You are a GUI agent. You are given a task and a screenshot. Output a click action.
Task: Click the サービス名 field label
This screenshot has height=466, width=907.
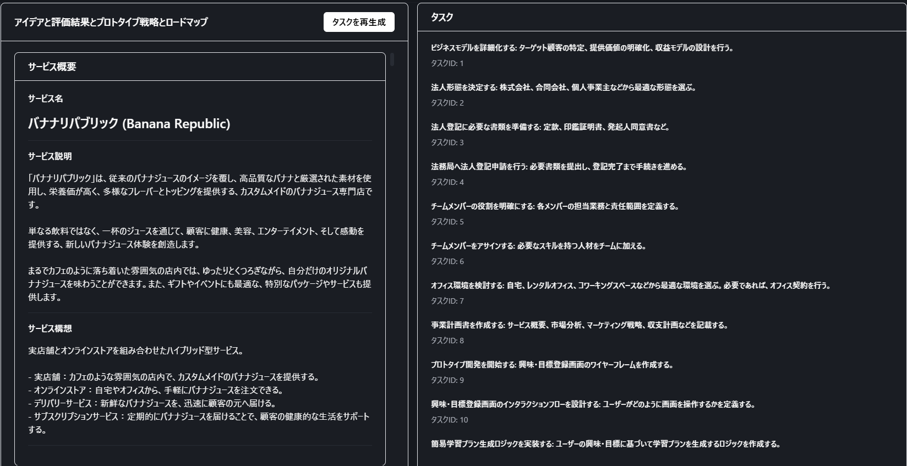click(x=46, y=98)
